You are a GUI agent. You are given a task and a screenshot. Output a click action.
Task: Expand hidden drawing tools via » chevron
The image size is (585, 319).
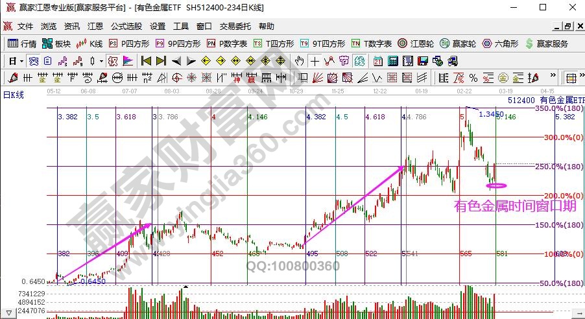pyautogui.click(x=551, y=78)
